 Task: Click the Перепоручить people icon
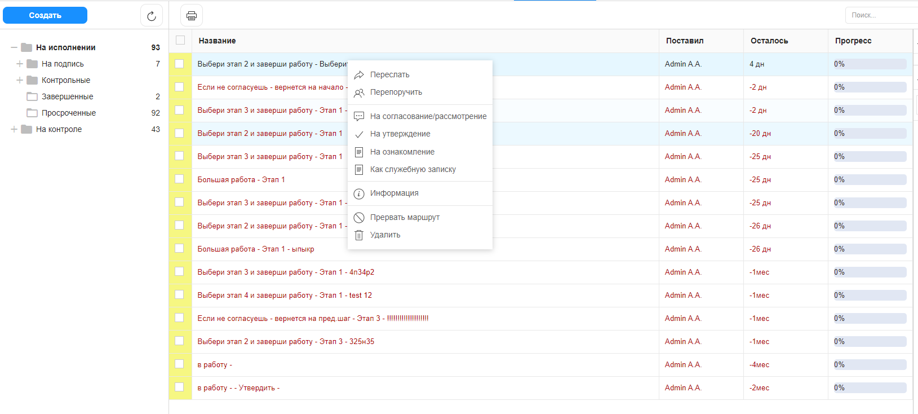pyautogui.click(x=359, y=93)
